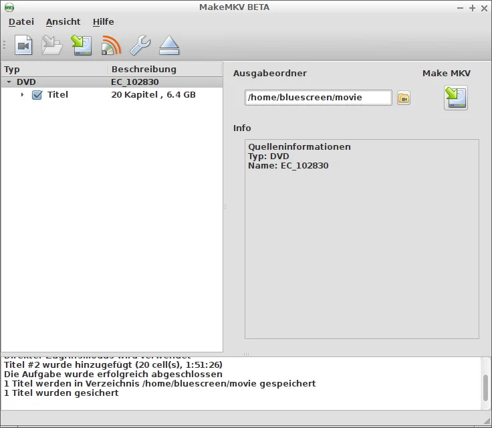Select the EC_102830 DVD row
This screenshot has width=492, height=428.
(134, 82)
